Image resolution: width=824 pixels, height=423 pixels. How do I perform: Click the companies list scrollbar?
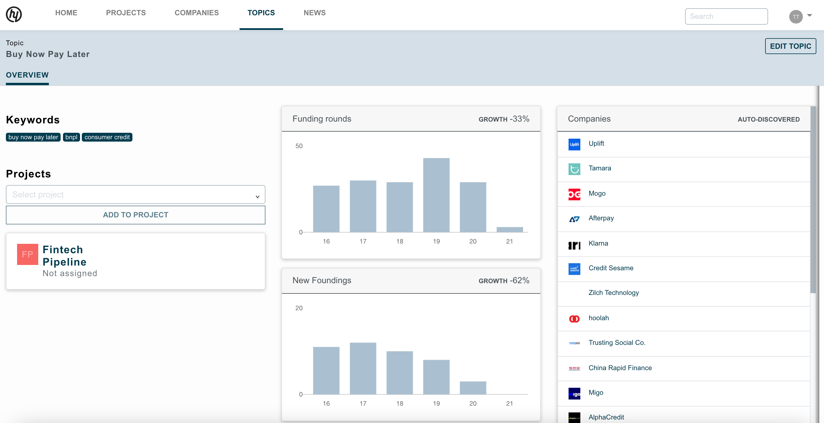813,199
